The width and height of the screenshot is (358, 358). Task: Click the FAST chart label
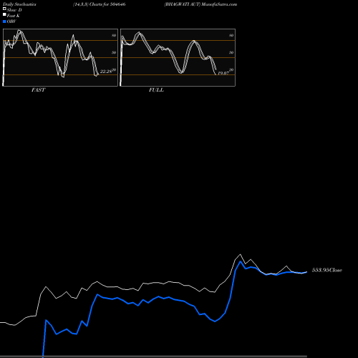(x=38, y=90)
